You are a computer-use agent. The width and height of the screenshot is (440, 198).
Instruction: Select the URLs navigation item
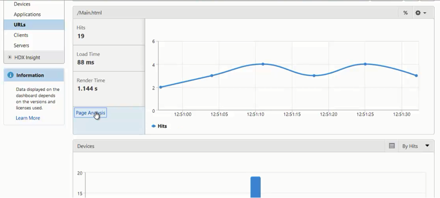point(20,25)
